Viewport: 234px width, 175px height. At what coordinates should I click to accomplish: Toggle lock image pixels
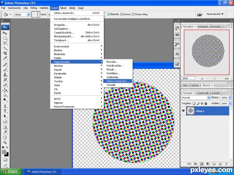[198, 103]
